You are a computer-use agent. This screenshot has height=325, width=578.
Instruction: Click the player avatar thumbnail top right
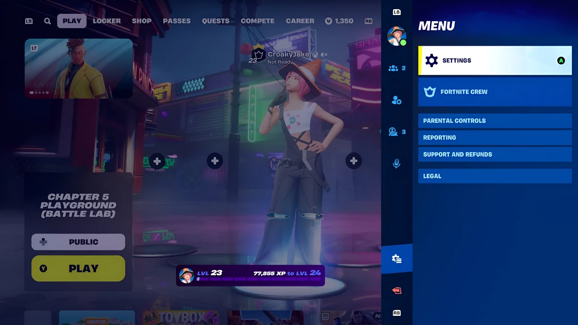point(396,35)
